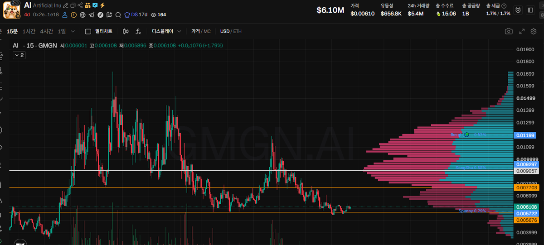Click the 24h 거래량 $5.4M stat
The image size is (544, 245).
(418, 10)
